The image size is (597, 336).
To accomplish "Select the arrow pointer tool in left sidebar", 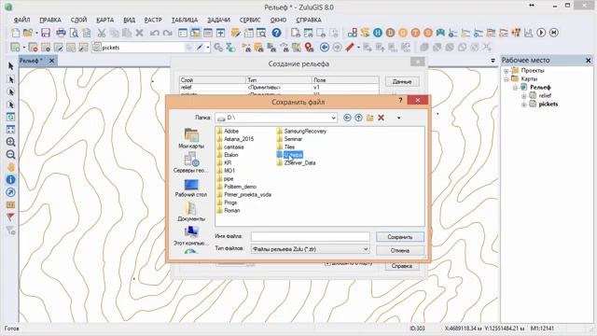I will click(x=10, y=66).
